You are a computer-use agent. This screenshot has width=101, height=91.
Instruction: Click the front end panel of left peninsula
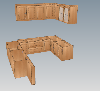click(x=21, y=69)
